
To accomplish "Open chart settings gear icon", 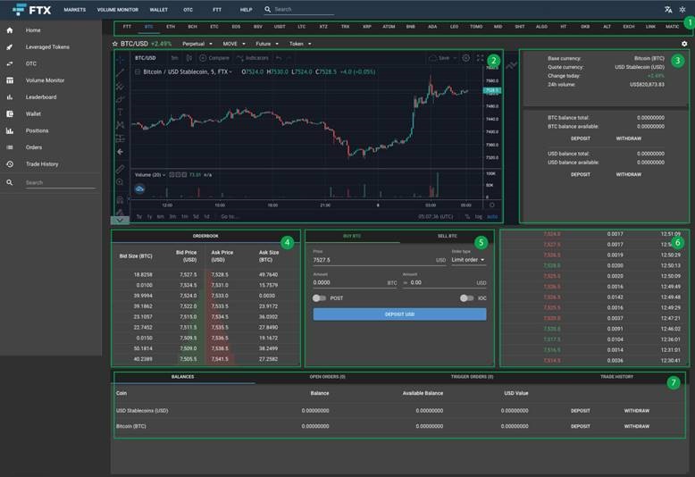I will (x=465, y=58).
